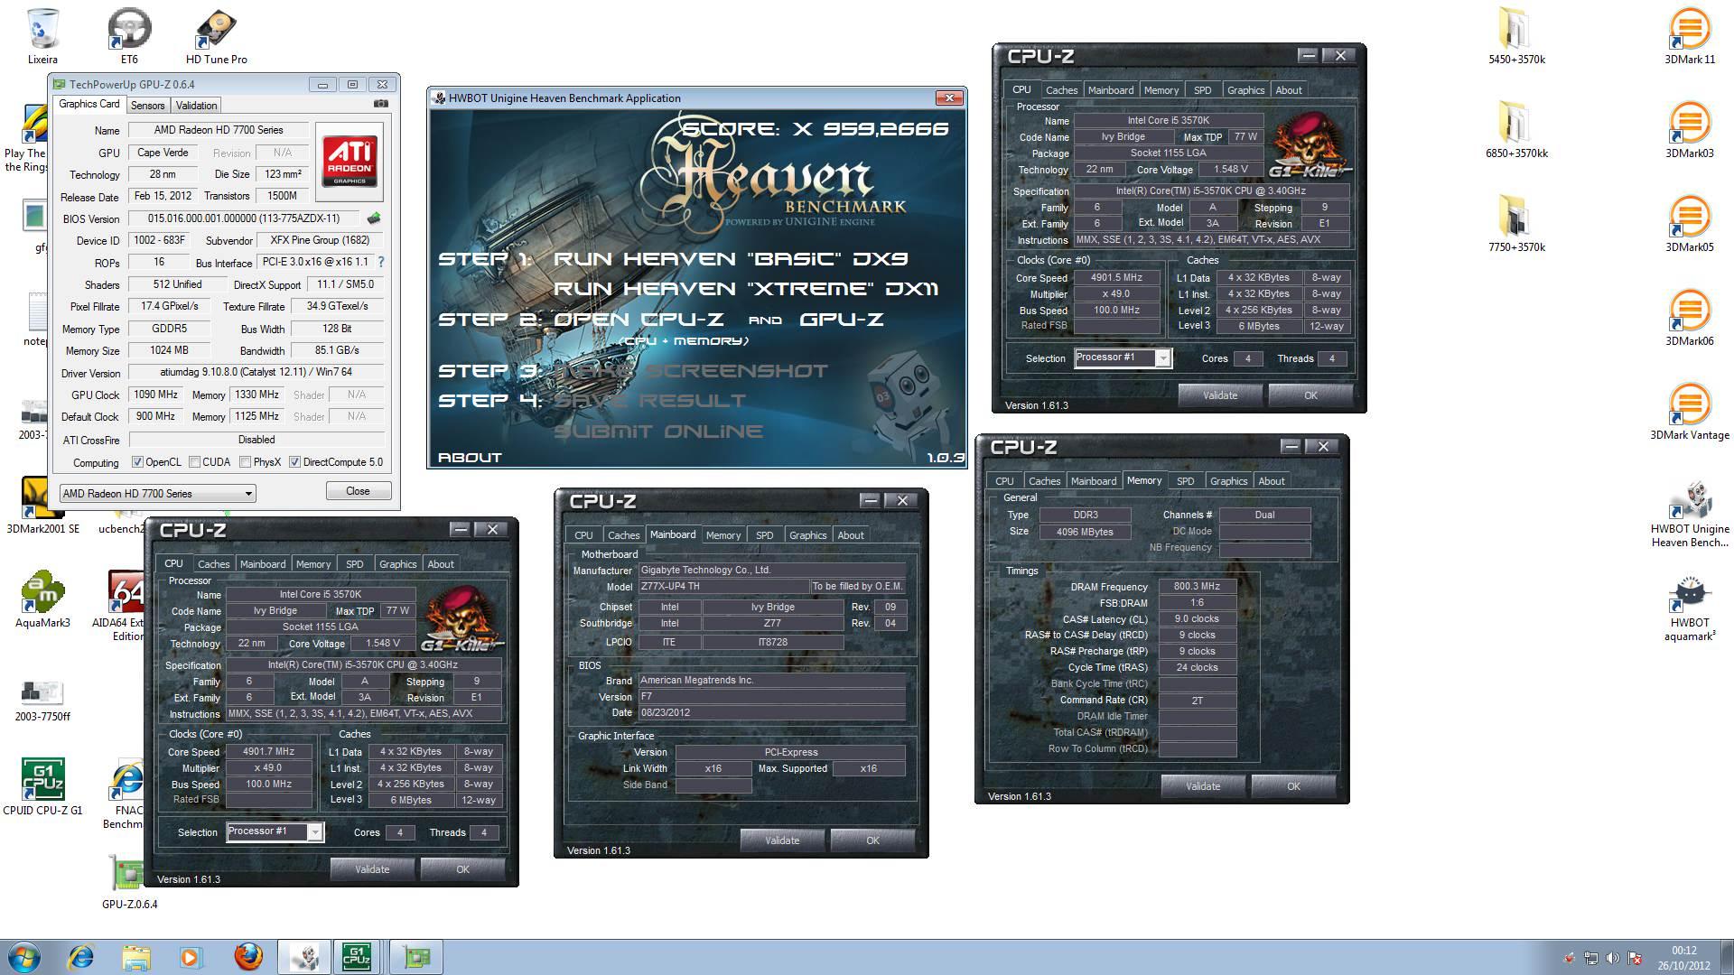The width and height of the screenshot is (1734, 975).
Task: Toggle OpenCL checkbox in GPU-Z
Action: coord(138,462)
